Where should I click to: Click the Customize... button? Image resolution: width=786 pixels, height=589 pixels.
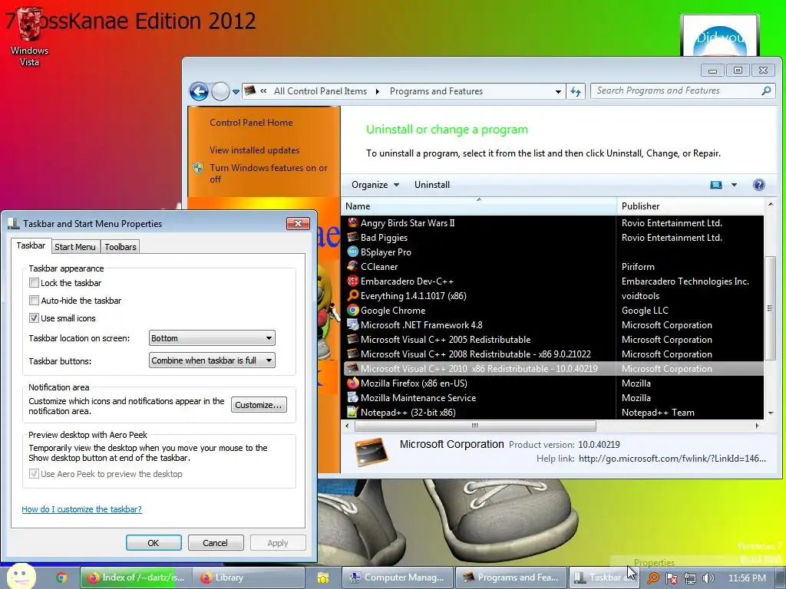259,405
